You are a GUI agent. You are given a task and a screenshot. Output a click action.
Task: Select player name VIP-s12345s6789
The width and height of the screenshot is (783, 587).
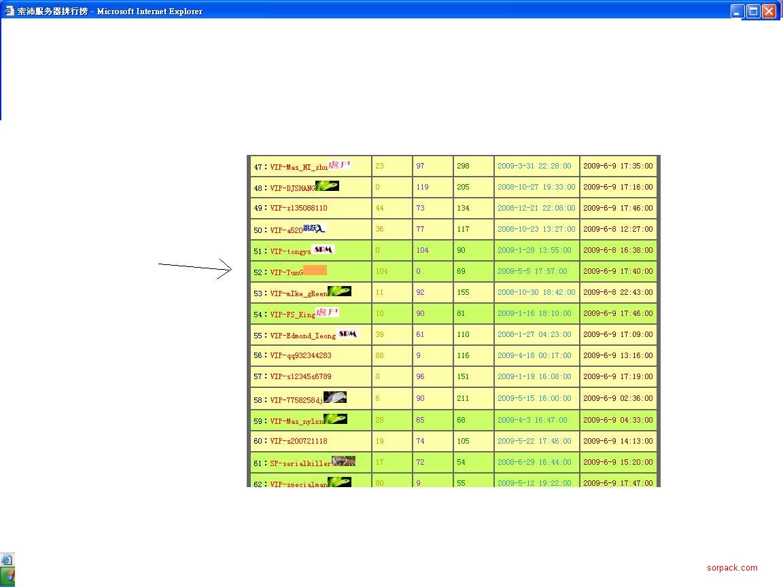point(300,377)
